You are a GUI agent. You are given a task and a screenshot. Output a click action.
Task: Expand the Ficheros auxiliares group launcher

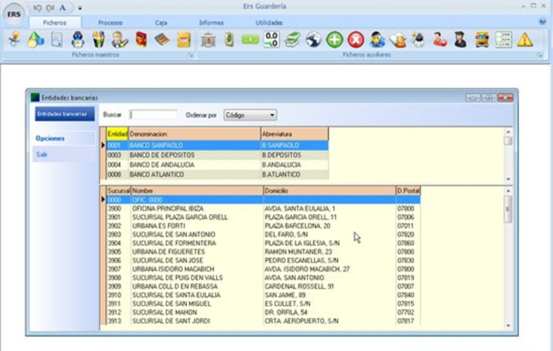[539, 55]
